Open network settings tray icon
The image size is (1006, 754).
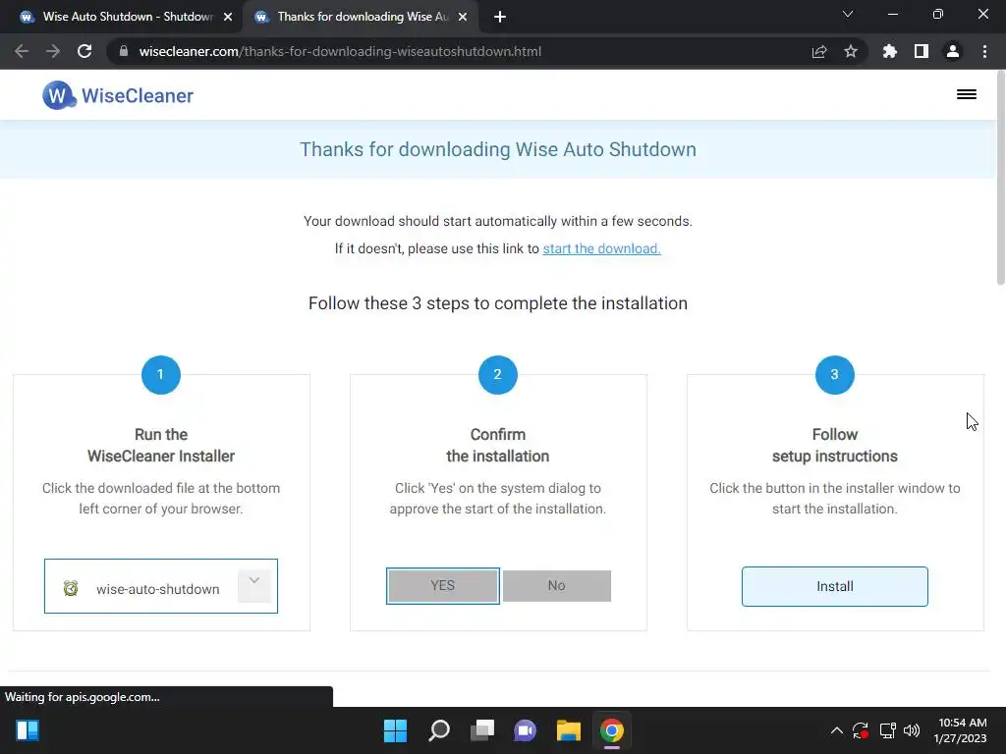pos(887,730)
